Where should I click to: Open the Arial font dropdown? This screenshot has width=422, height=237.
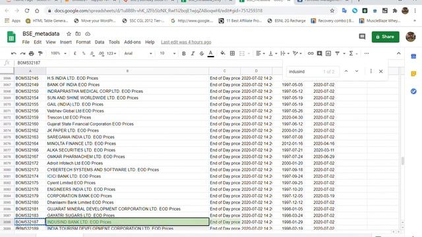click(x=138, y=53)
